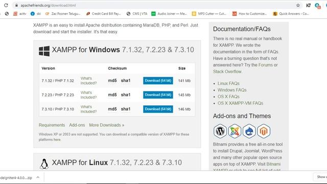Download XAMPP 7.2.23 64 bit

(x=158, y=95)
